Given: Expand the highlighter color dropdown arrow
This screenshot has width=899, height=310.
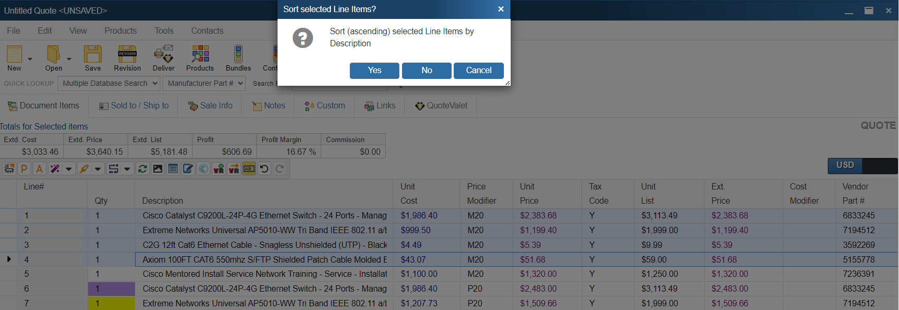Looking at the screenshot, I should click(98, 169).
